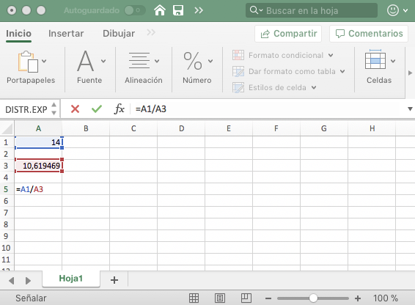This screenshot has width=415, height=305.
Task: Select column B header
Action: pos(86,129)
